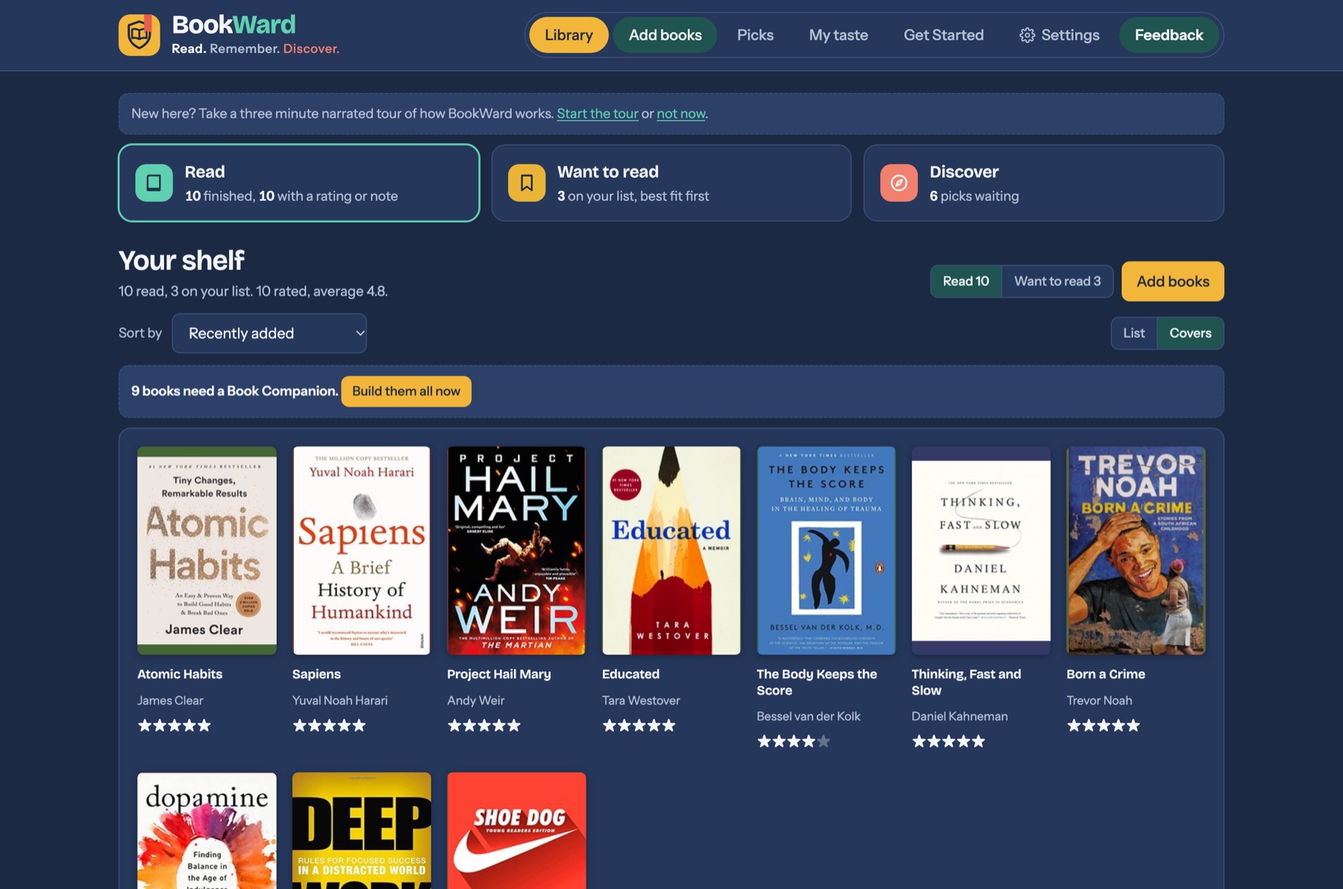This screenshot has height=889, width=1343.
Task: Open The Body Keeps the Score cover
Action: [826, 550]
